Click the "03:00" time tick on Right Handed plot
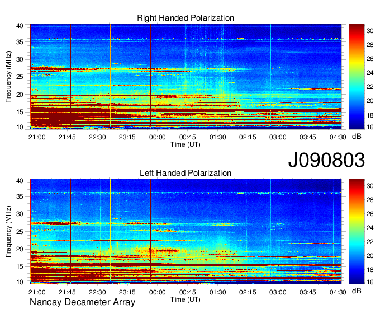Viewport: 380px width, 309px height. coord(278,137)
